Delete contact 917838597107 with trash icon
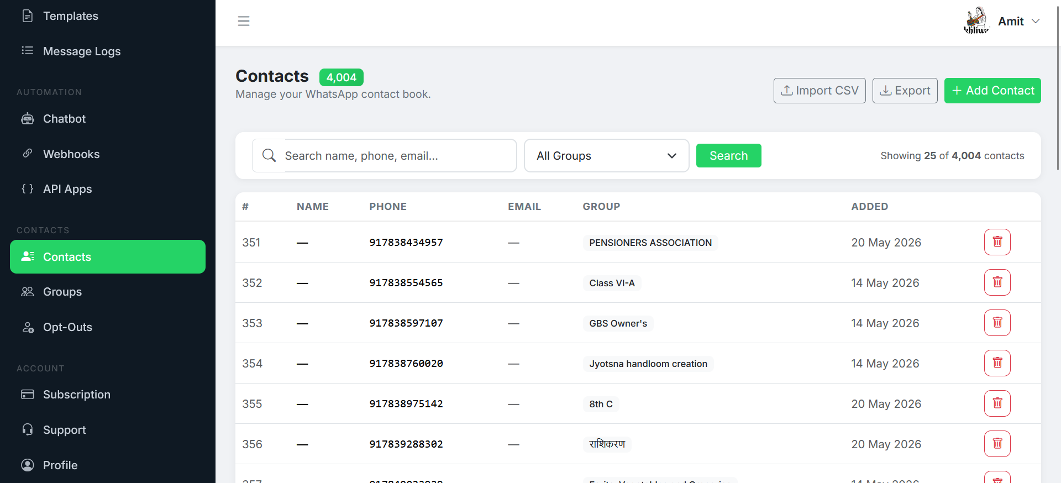 click(997, 323)
